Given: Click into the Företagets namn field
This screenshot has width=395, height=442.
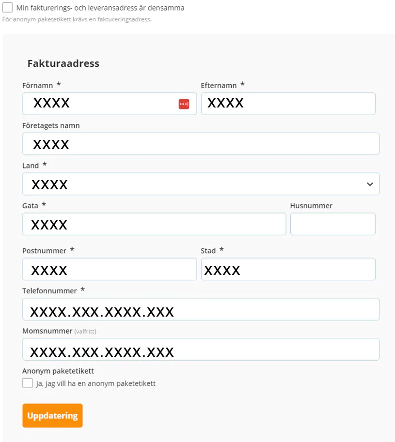Looking at the screenshot, I should (201, 144).
